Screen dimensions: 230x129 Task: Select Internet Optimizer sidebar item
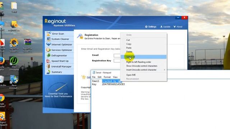pos(59,44)
